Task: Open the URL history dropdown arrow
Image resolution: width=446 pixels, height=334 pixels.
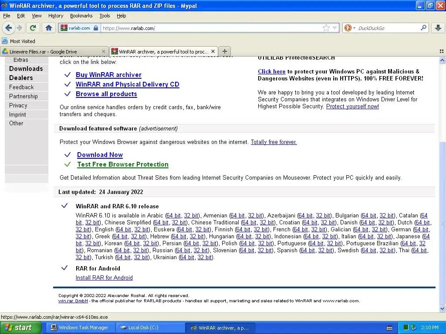Action: 335,28
